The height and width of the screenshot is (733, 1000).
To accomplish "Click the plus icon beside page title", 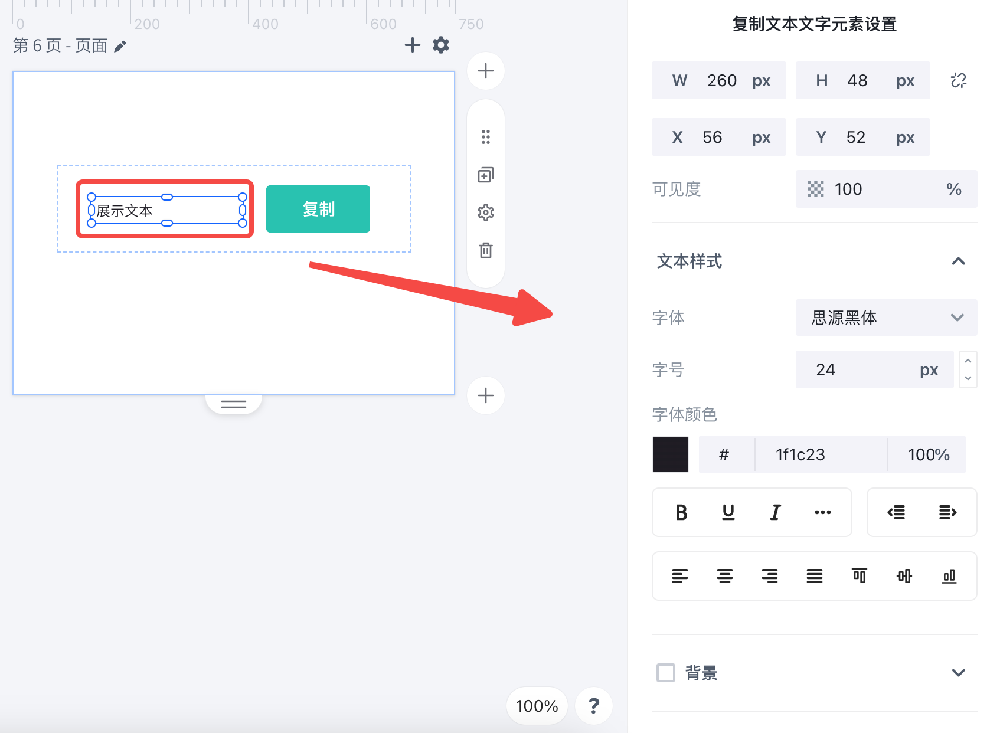I will click(x=413, y=45).
